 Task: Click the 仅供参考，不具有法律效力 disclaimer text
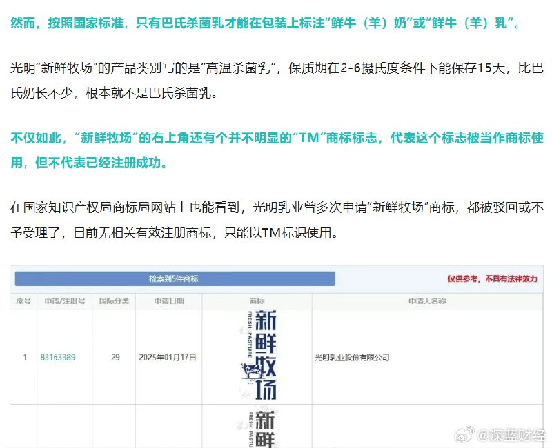pos(492,278)
